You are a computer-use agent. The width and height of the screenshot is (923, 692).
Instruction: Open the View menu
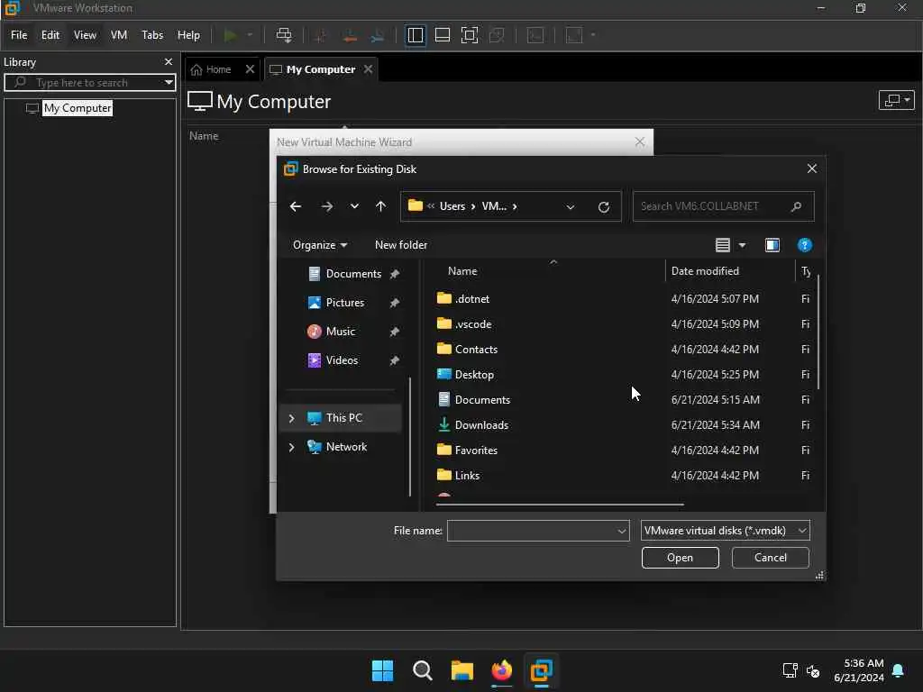pyautogui.click(x=85, y=35)
